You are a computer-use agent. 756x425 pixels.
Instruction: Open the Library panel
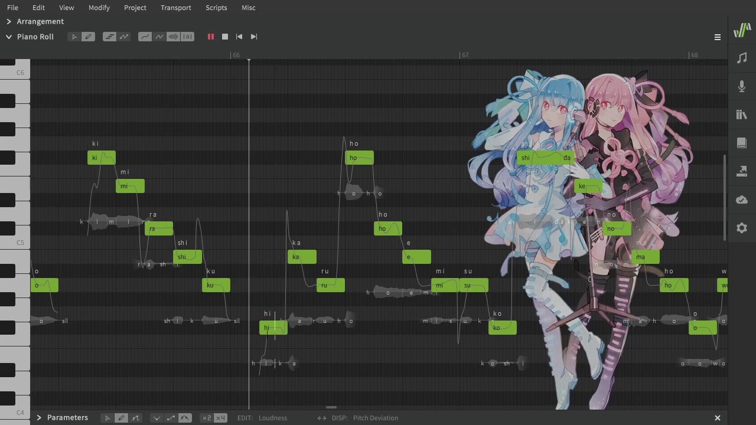[742, 115]
